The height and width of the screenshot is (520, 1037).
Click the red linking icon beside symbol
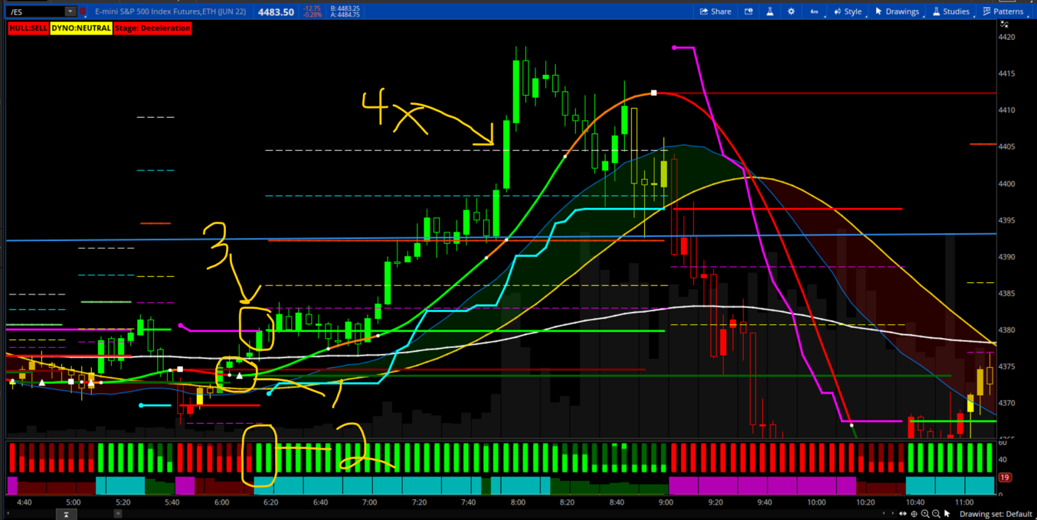(83, 12)
